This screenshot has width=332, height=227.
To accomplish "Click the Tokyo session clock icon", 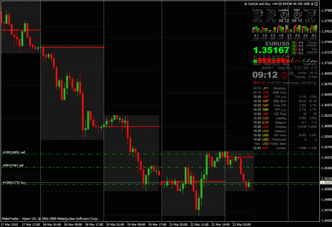I will [270, 15].
